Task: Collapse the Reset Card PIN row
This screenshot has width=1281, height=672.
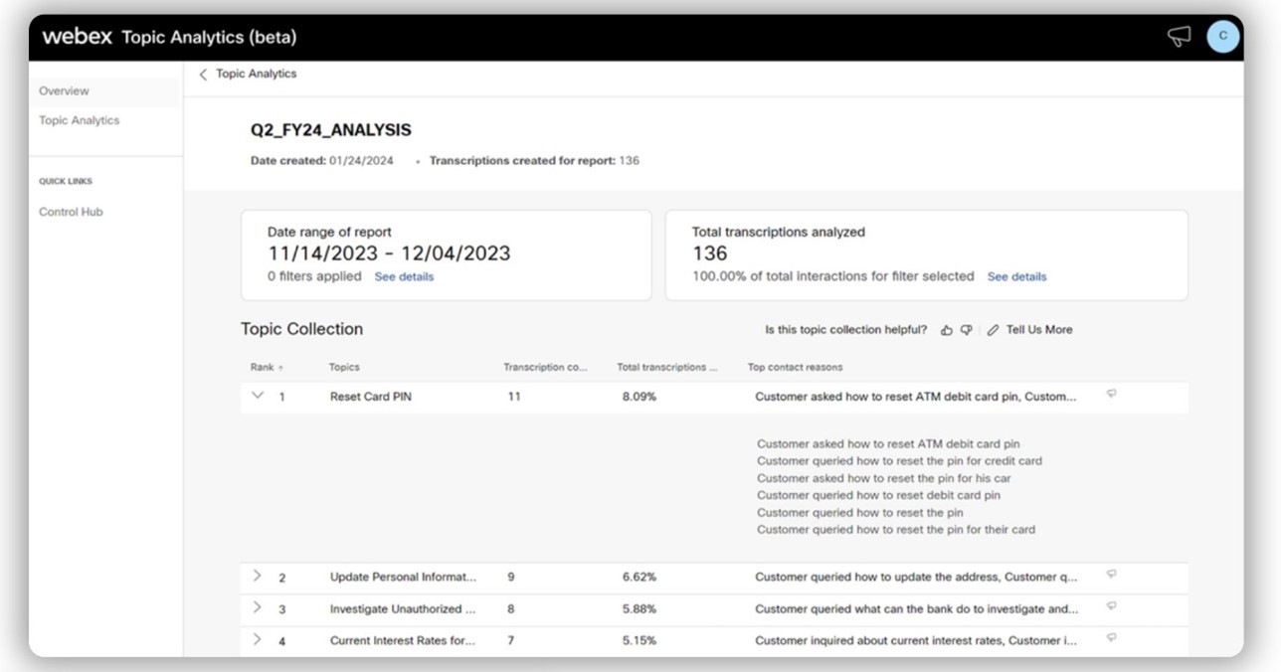Action: click(258, 396)
